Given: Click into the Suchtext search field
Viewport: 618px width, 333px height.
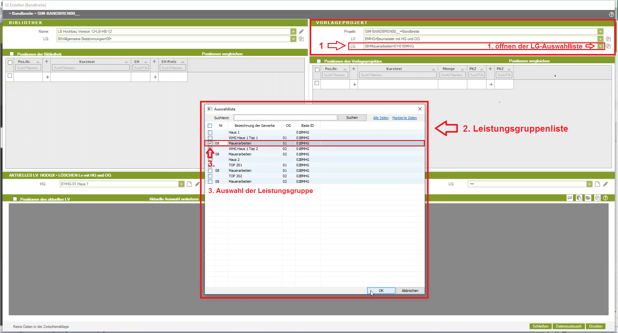Looking at the screenshot, I should coord(285,118).
